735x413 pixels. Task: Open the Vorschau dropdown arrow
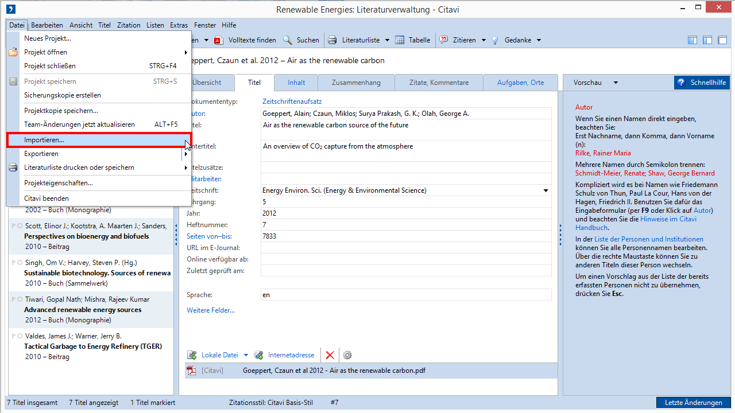pyautogui.click(x=616, y=83)
